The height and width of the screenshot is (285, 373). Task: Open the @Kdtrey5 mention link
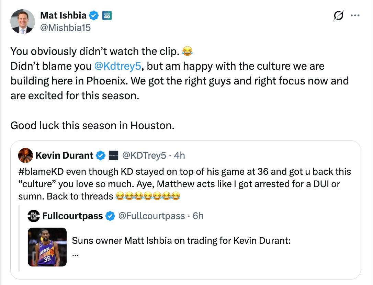pos(118,66)
